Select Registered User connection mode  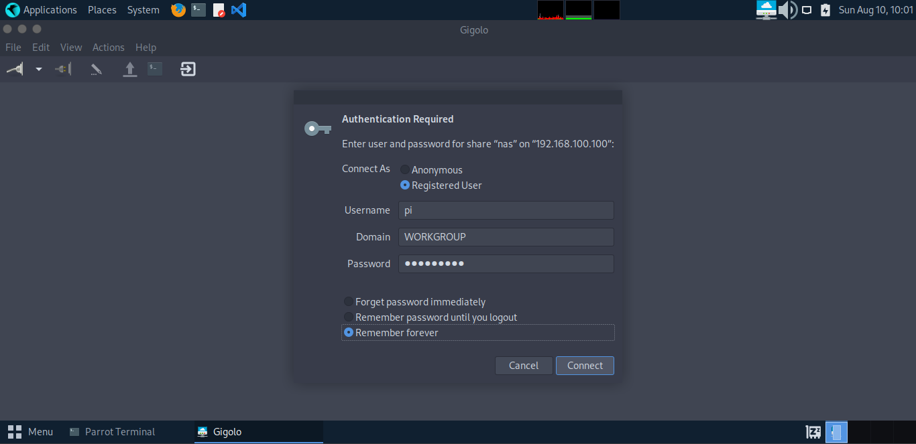404,185
